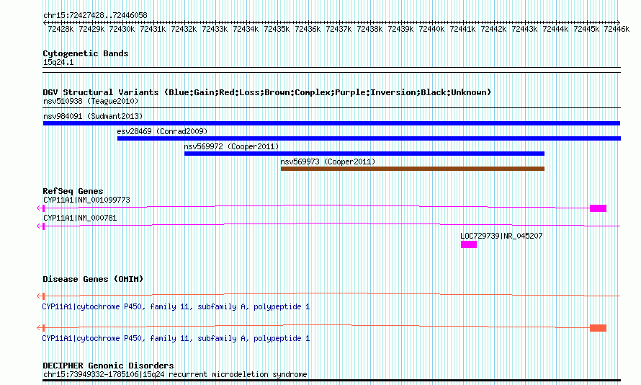Select variant label nsv569972 (Cooper2011)
Image resolution: width=641 pixels, height=385 pixels.
[231, 146]
